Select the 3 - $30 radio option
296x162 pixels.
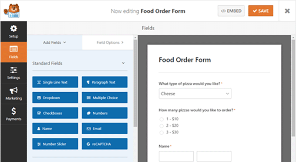[x=161, y=133]
